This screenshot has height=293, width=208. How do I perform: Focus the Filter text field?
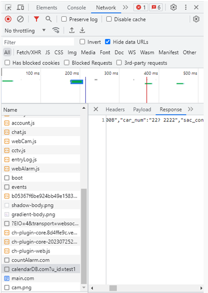point(38,42)
